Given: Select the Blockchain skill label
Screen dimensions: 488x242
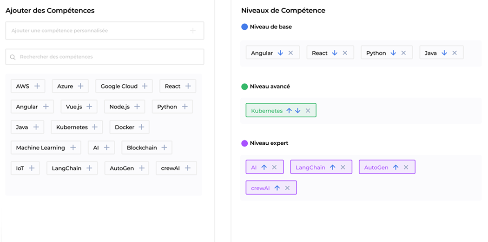Looking at the screenshot, I should click(x=142, y=148).
